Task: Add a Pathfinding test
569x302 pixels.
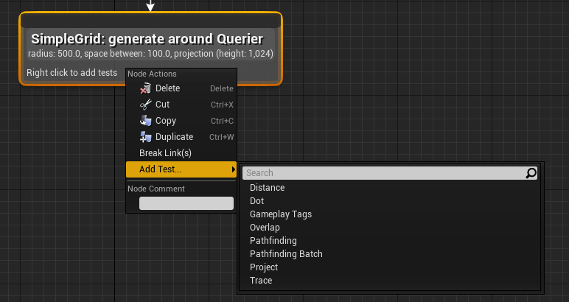Action: (390, 241)
